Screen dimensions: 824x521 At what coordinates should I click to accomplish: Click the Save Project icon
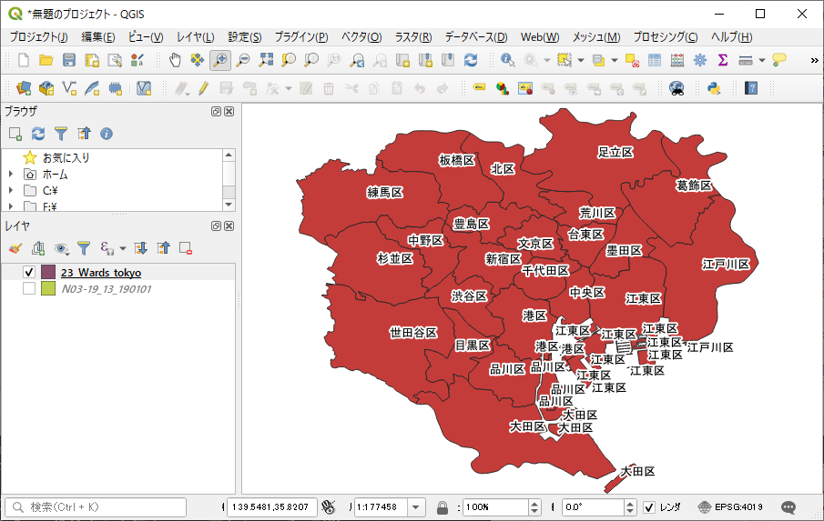(x=69, y=60)
